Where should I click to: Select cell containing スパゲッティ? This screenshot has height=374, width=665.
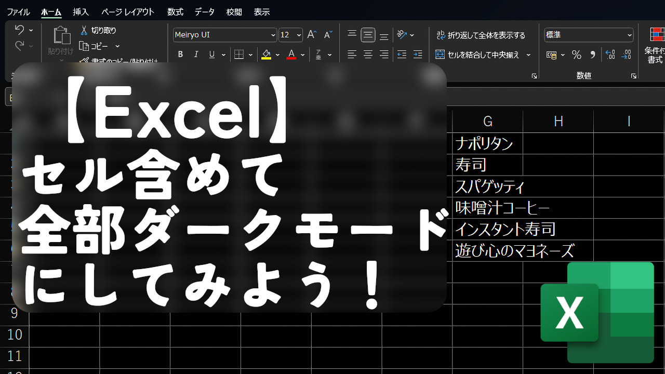tap(487, 186)
